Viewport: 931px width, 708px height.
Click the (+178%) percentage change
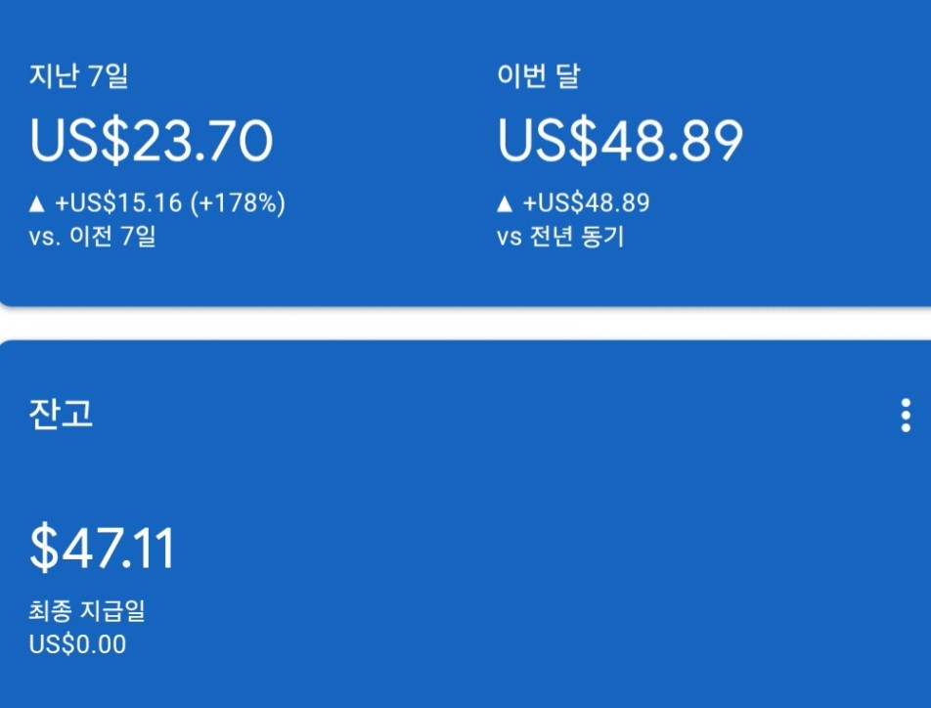(238, 203)
